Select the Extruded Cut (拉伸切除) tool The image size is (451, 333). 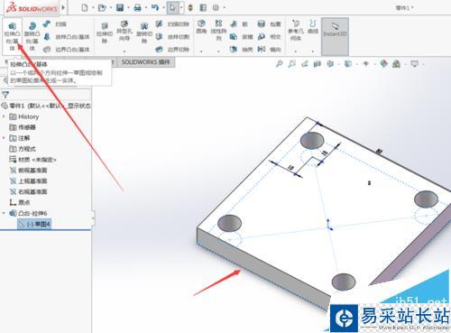coord(105,33)
